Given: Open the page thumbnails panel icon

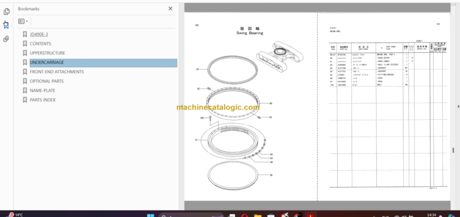Looking at the screenshot, I should [x=7, y=12].
